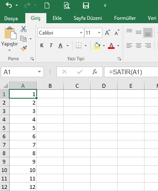Switch to the Formüller tab
This screenshot has width=158, height=191.
[x=125, y=18]
